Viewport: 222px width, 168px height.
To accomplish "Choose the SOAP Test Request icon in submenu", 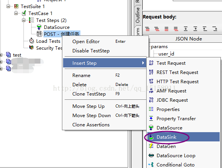I will pyautogui.click(x=151, y=63).
